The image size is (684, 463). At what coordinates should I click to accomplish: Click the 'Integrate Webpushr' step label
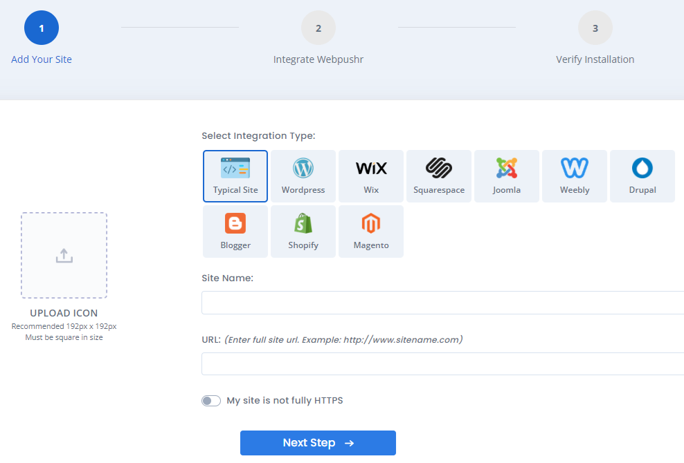318,59
